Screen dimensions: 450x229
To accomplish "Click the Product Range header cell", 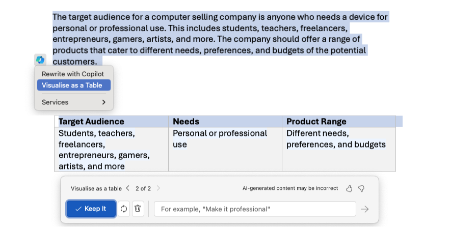I will tap(338, 122).
